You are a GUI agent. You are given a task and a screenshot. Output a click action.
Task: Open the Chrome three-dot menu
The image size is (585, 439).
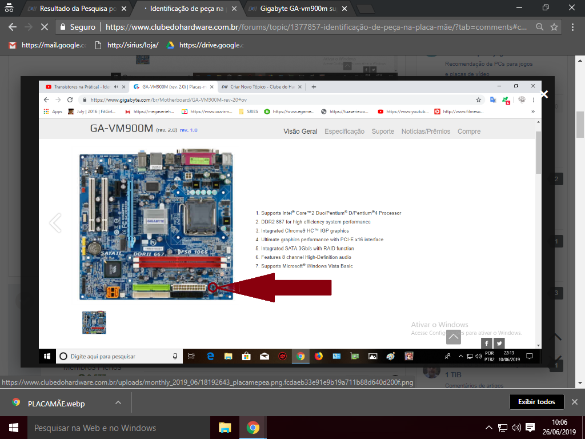(572, 27)
